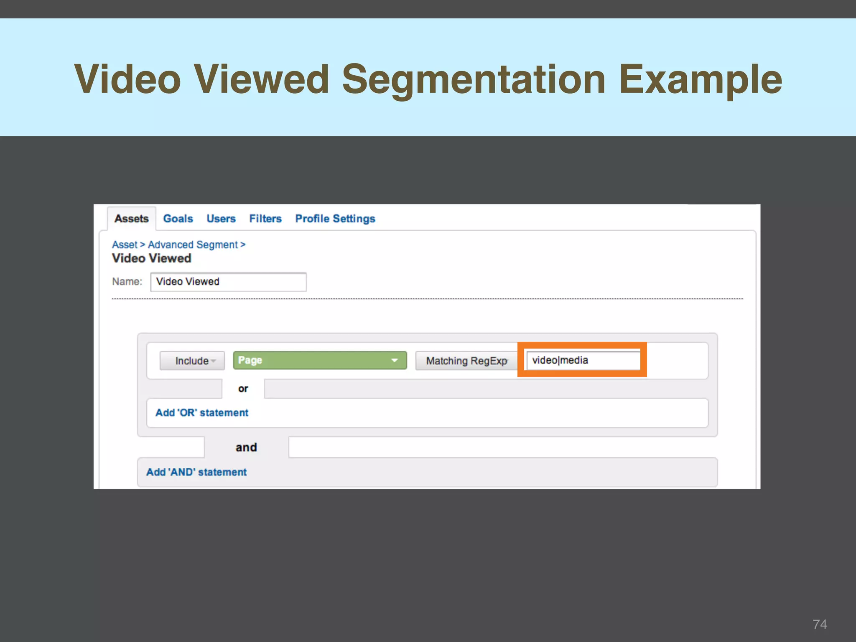Expand the green Page dimension dropdown
The width and height of the screenshot is (856, 642).
320,360
